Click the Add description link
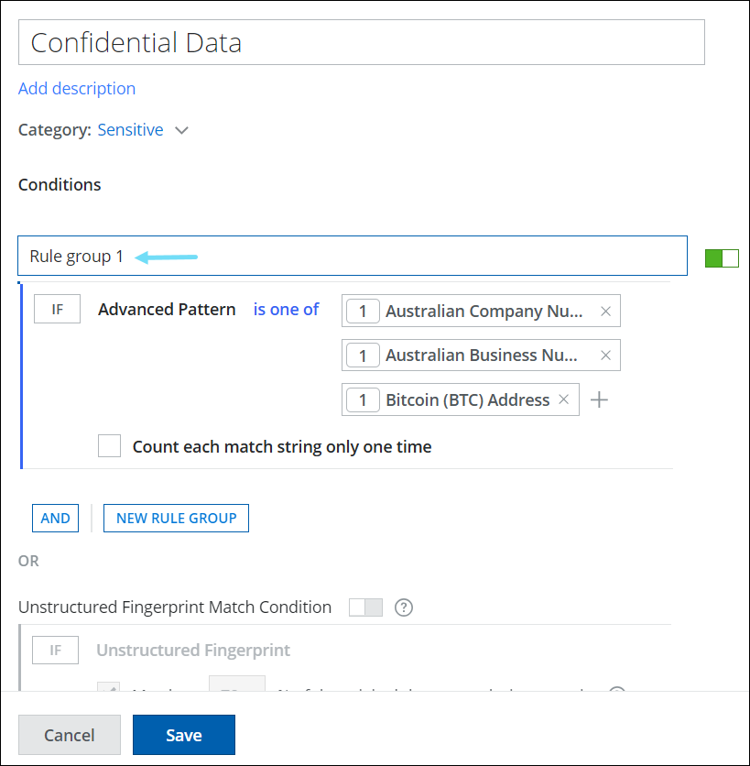This screenshot has height=766, width=750. point(77,89)
